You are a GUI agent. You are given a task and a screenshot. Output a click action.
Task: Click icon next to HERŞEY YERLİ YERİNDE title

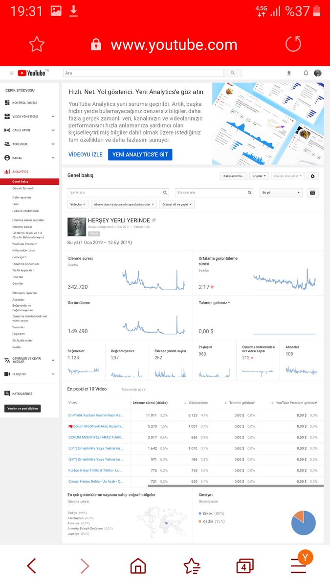click(154, 220)
